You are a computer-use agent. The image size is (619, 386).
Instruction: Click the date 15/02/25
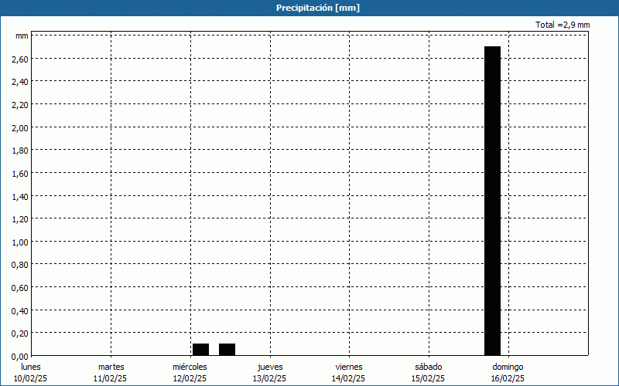tap(428, 378)
